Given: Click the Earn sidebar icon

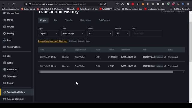Looking at the screenshot, I should 4,40.
